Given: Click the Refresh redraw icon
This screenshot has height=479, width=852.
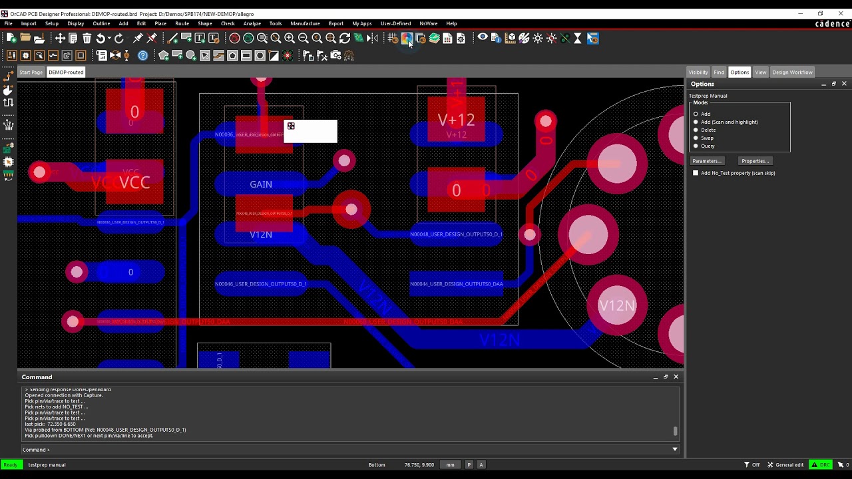Looking at the screenshot, I should coord(345,38).
